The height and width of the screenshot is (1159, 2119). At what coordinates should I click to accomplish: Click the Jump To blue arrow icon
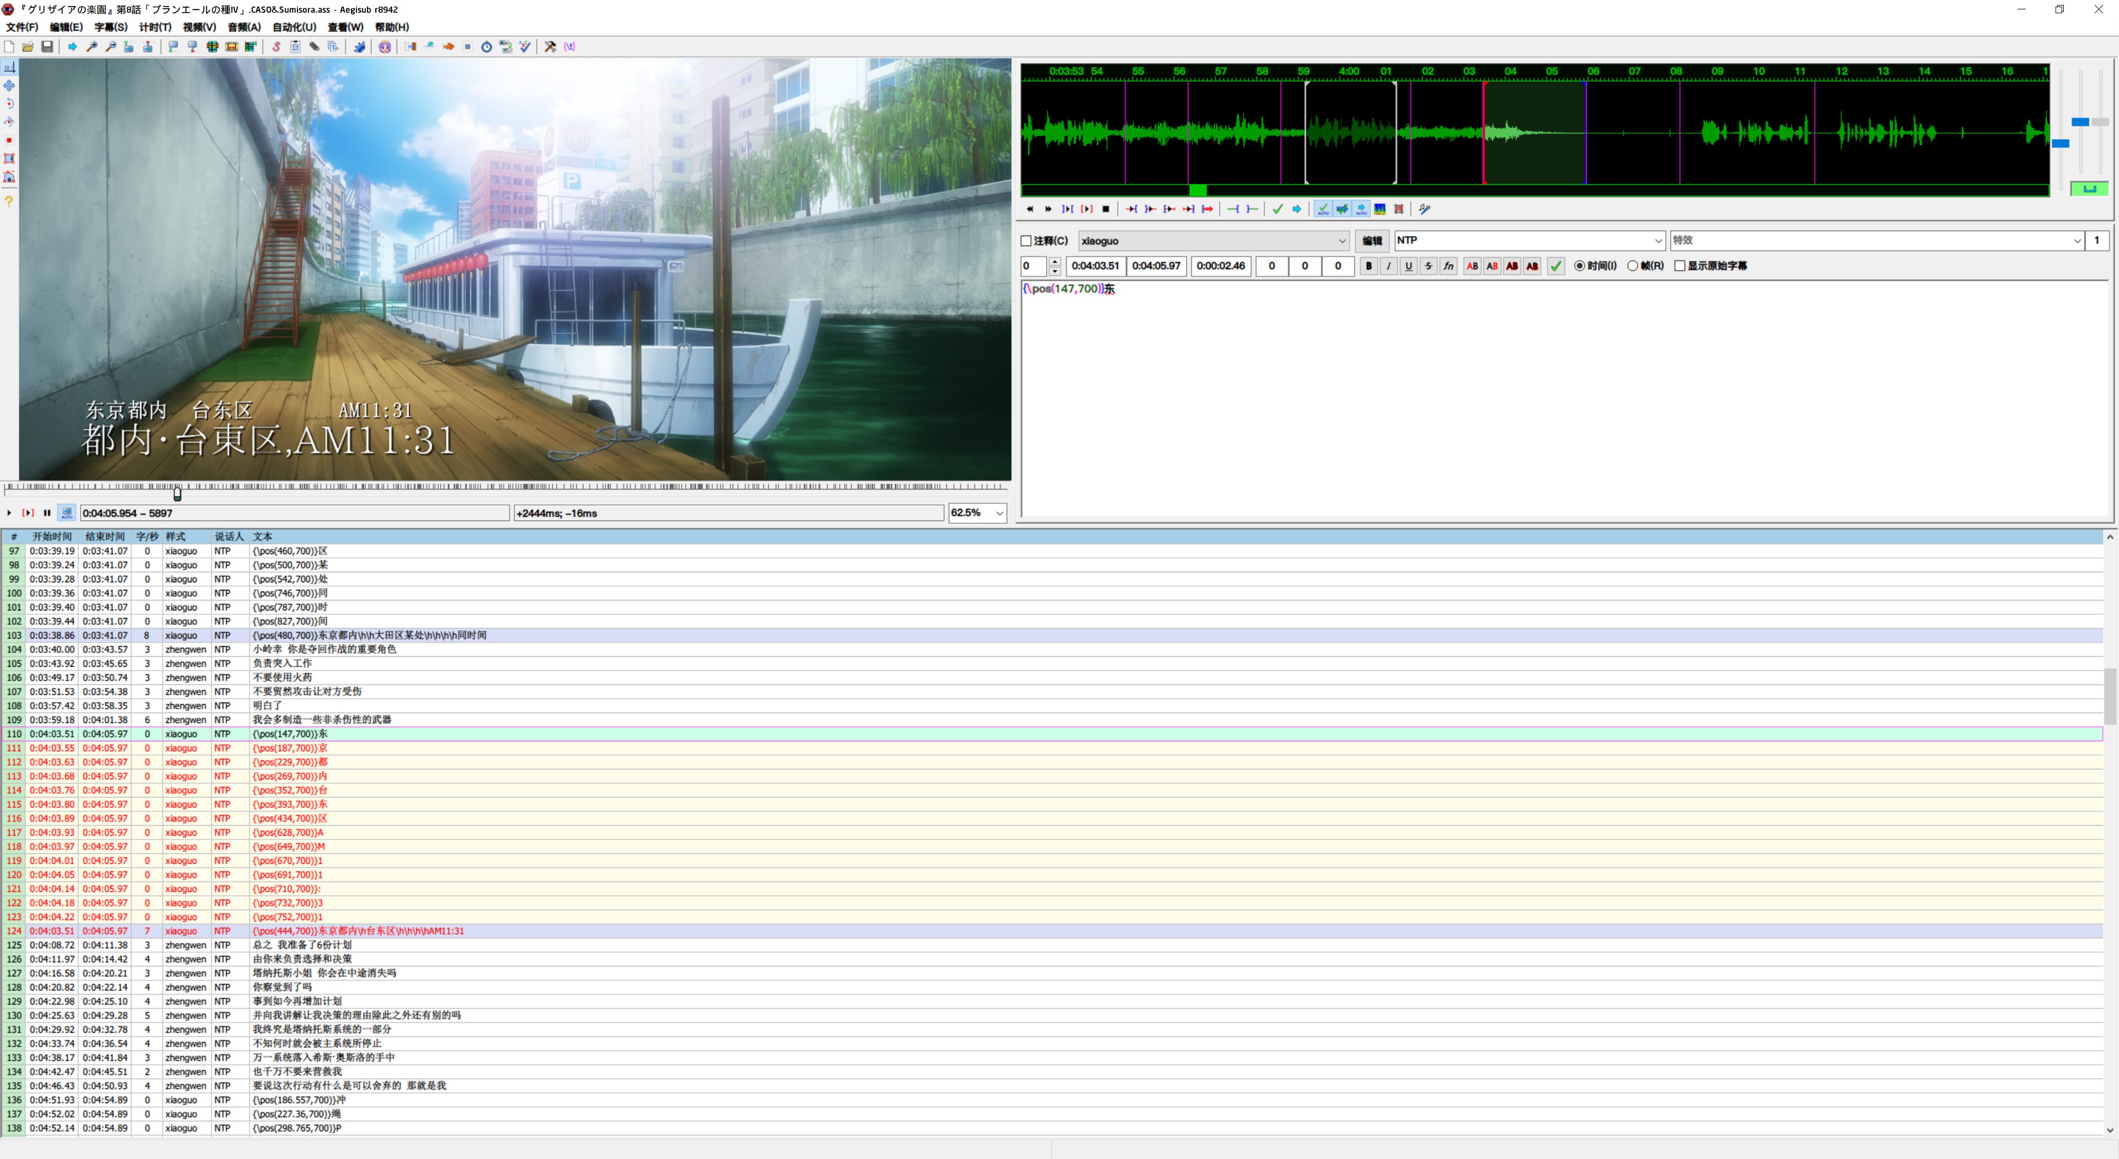(x=72, y=47)
